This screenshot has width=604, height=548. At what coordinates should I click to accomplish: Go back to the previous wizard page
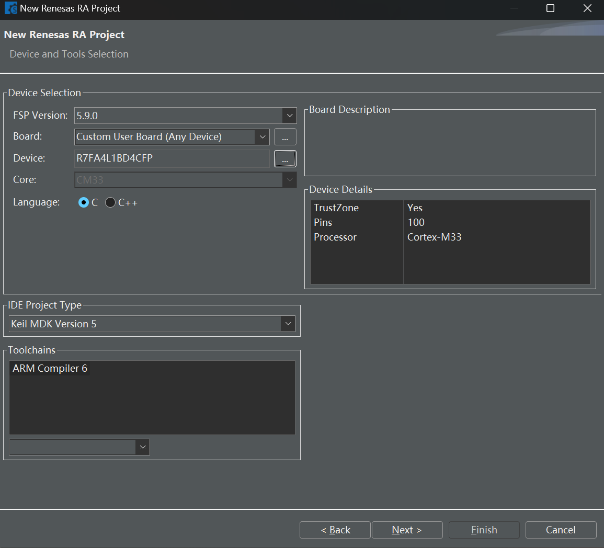(335, 530)
